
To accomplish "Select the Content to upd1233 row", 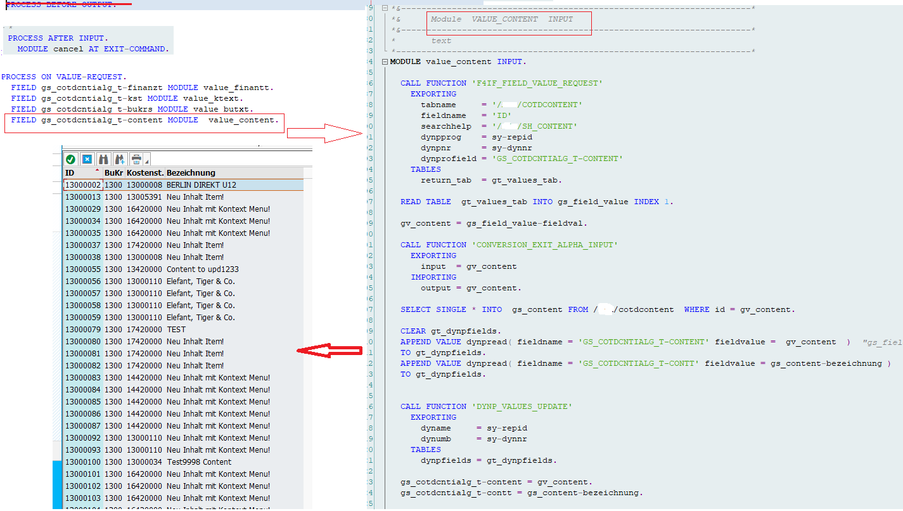I will click(x=202, y=269).
